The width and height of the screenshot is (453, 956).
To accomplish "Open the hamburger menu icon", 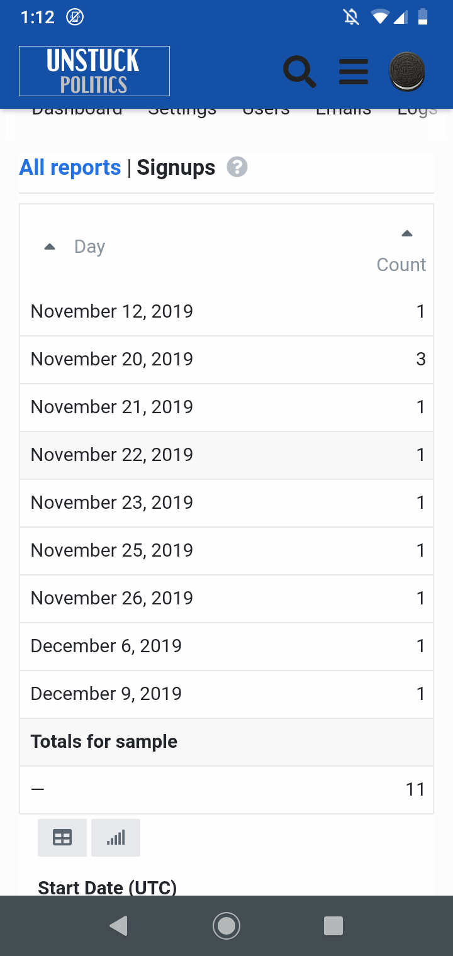I will 354,72.
